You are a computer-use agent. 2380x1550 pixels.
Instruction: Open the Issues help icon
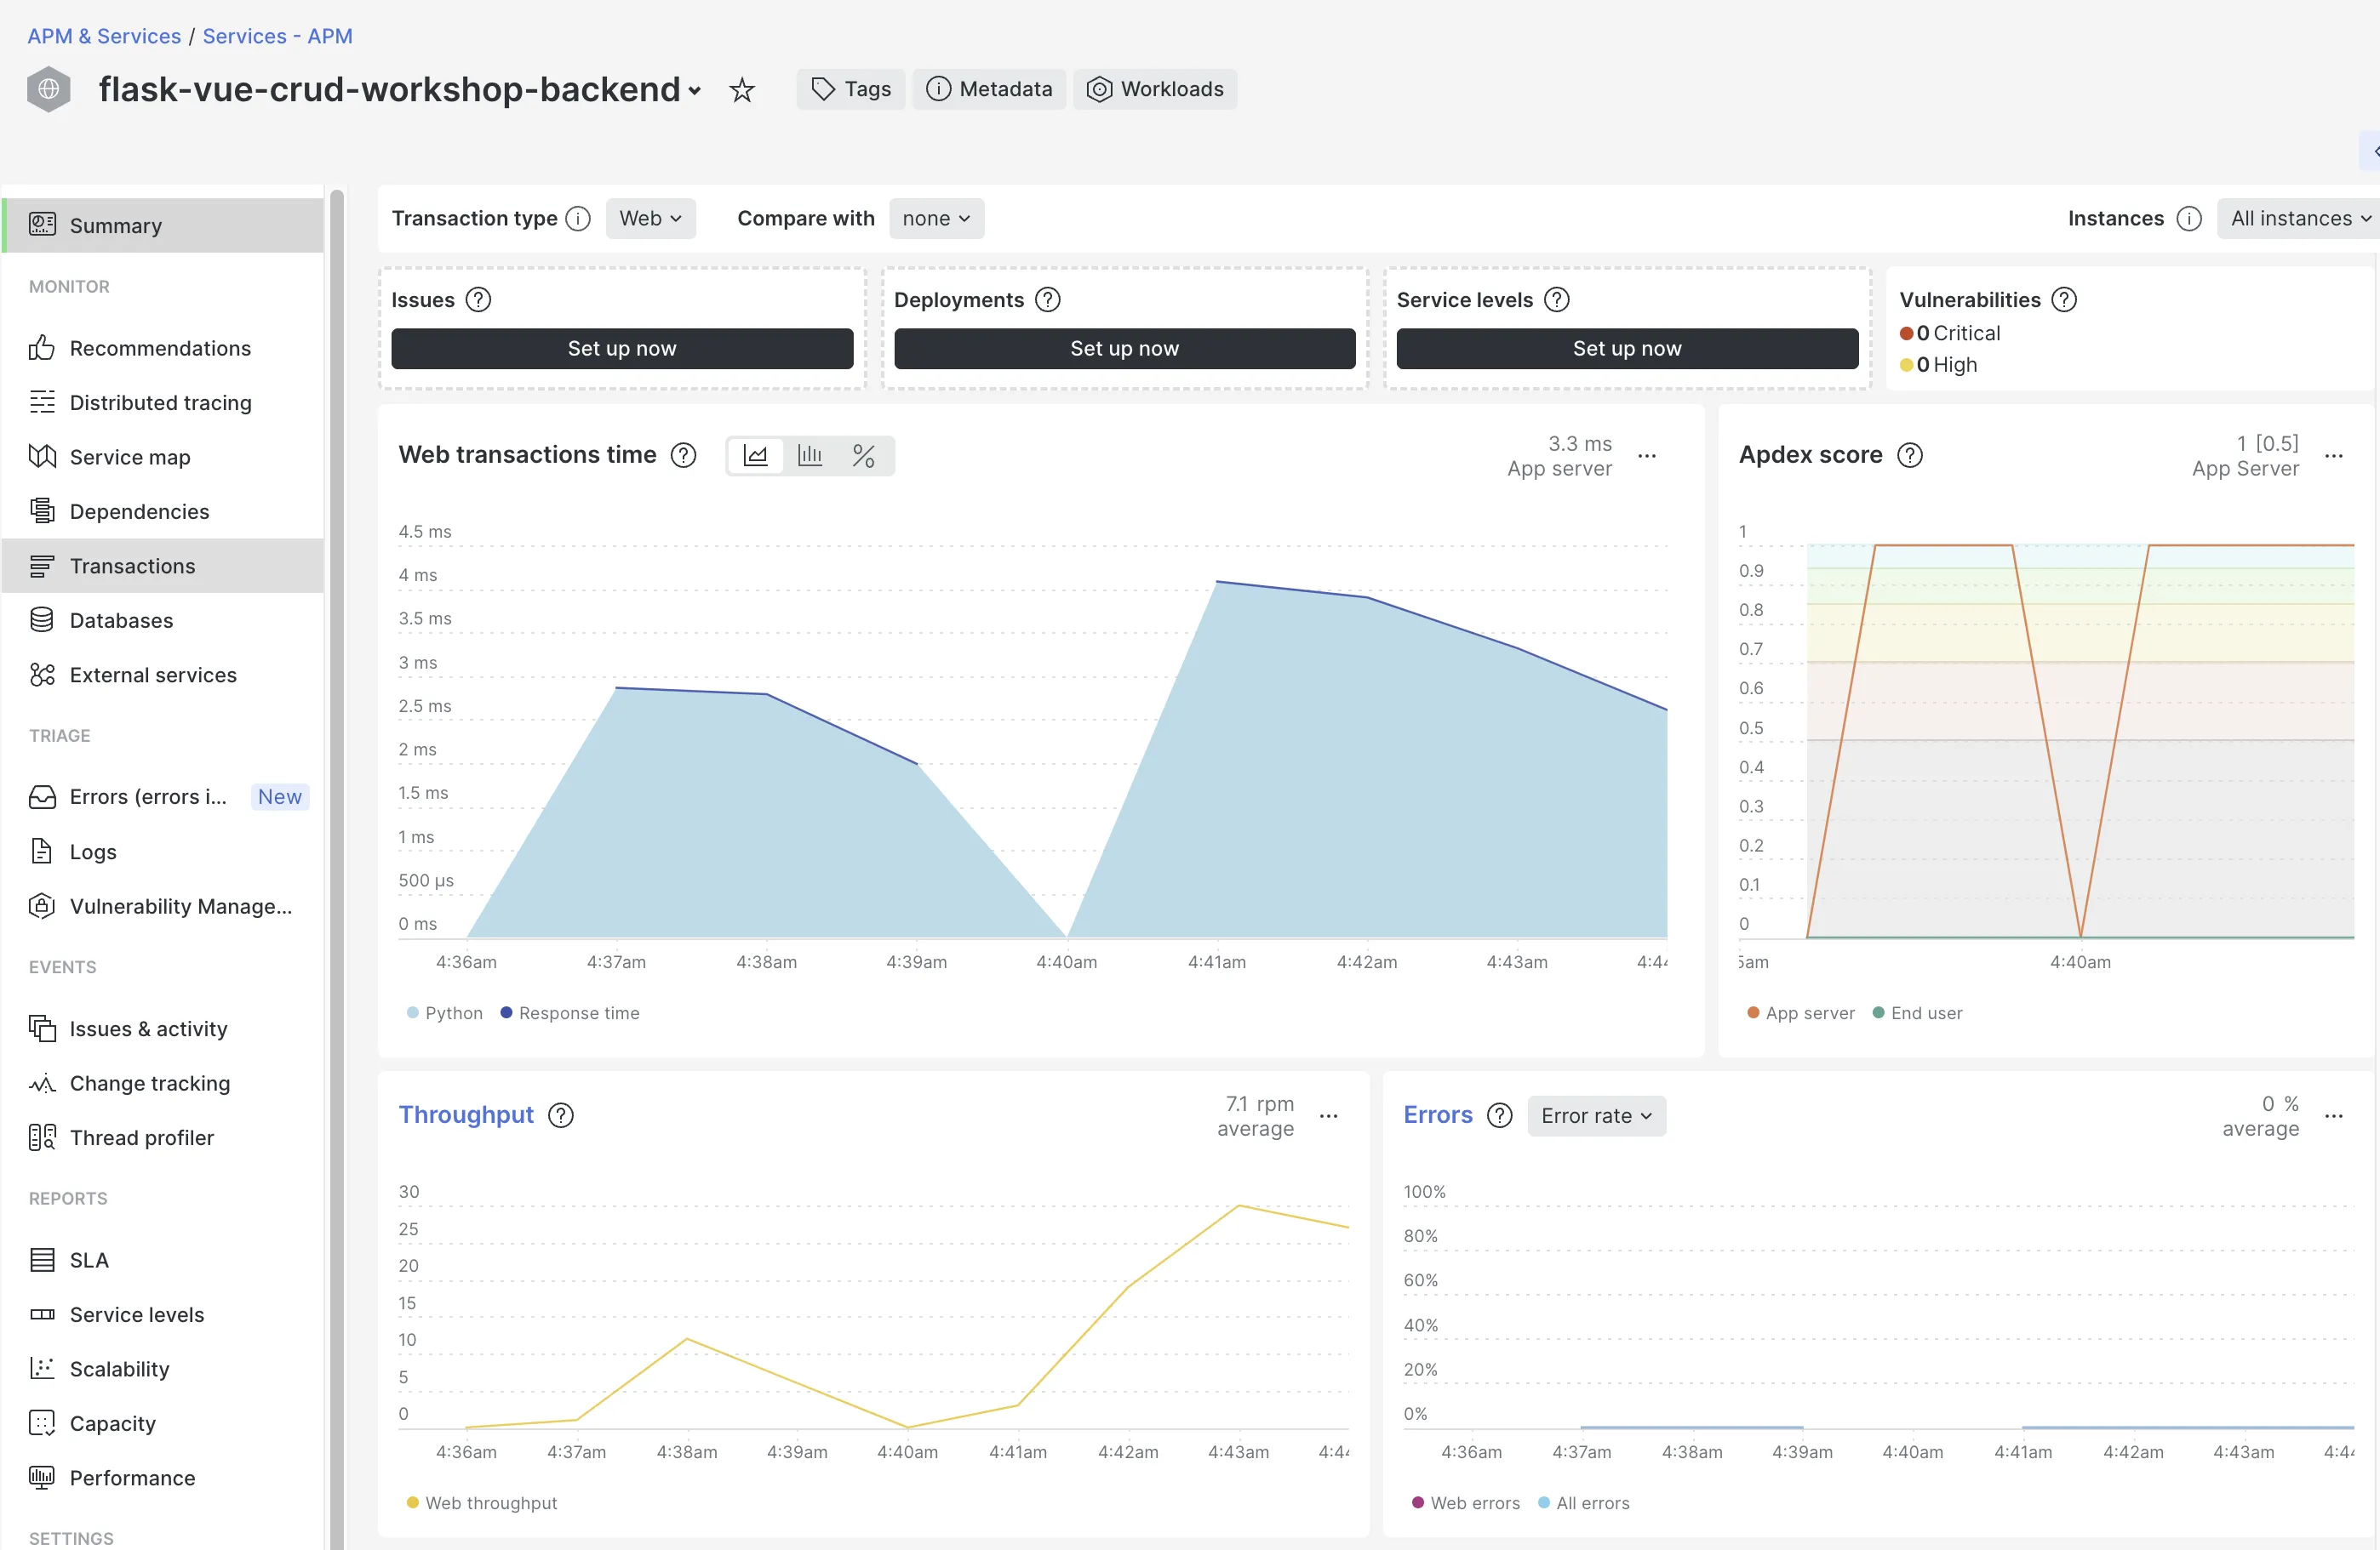479,299
